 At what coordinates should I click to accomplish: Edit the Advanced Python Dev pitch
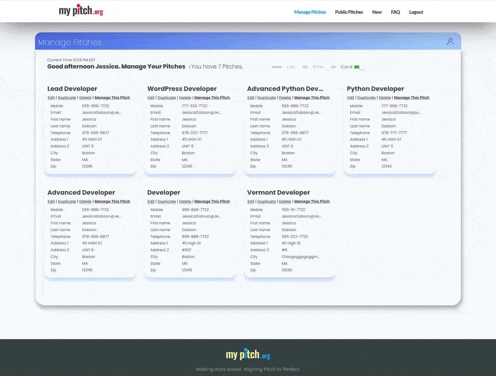[x=250, y=97]
